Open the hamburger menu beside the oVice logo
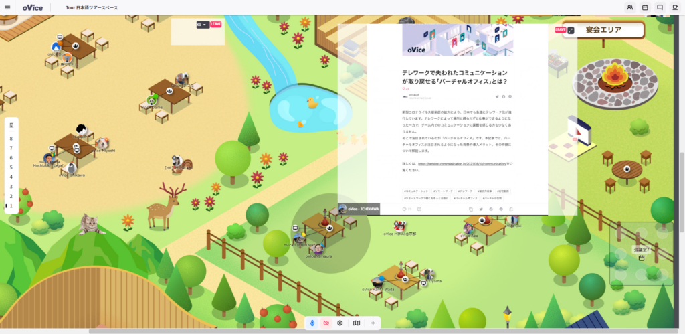The height and width of the screenshot is (334, 685). (x=7, y=7)
